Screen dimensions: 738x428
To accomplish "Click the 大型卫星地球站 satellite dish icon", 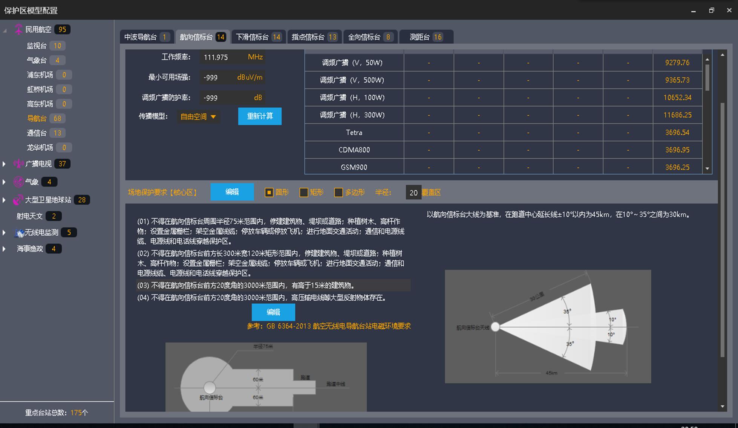I will [18, 200].
